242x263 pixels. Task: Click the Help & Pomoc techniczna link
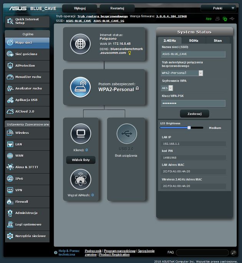(69, 253)
